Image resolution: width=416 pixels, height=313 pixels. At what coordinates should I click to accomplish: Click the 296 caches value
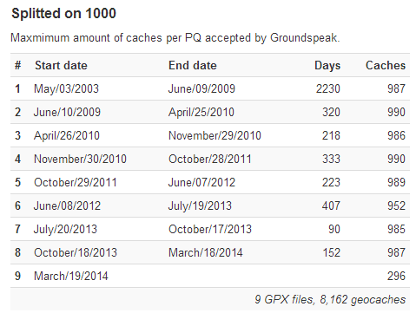pyautogui.click(x=396, y=276)
